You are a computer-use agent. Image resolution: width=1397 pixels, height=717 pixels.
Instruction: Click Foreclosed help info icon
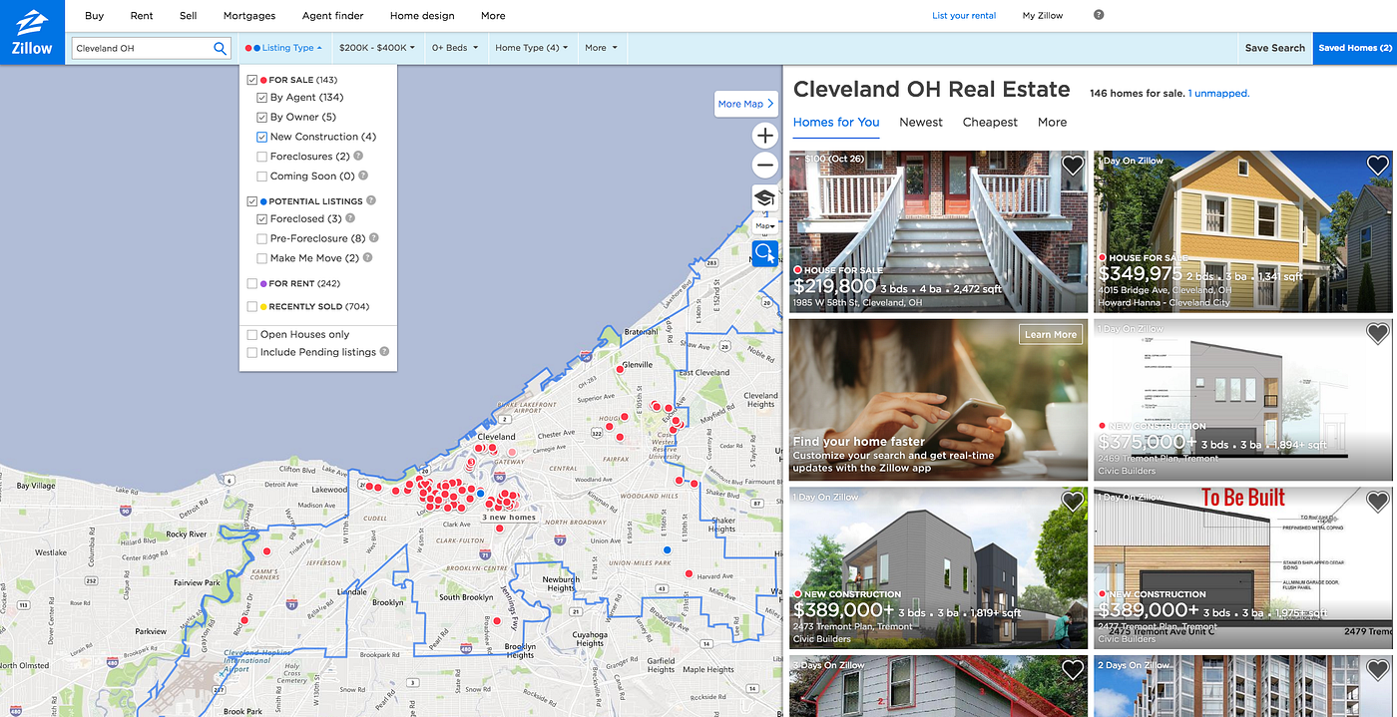pyautogui.click(x=350, y=218)
